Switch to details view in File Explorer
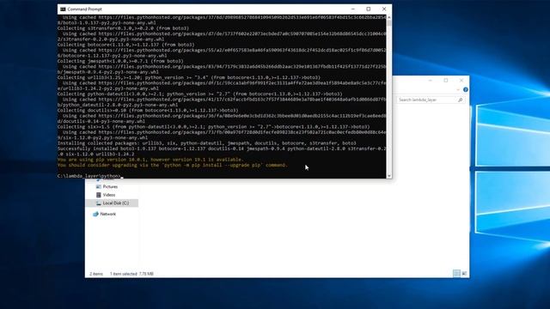The width and height of the screenshot is (550, 309). [456, 273]
